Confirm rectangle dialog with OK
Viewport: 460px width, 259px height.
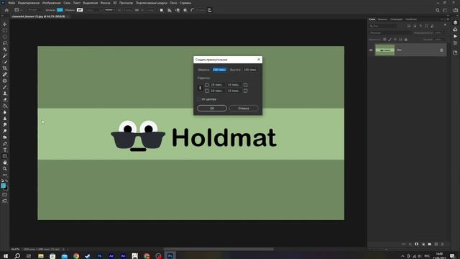point(212,108)
